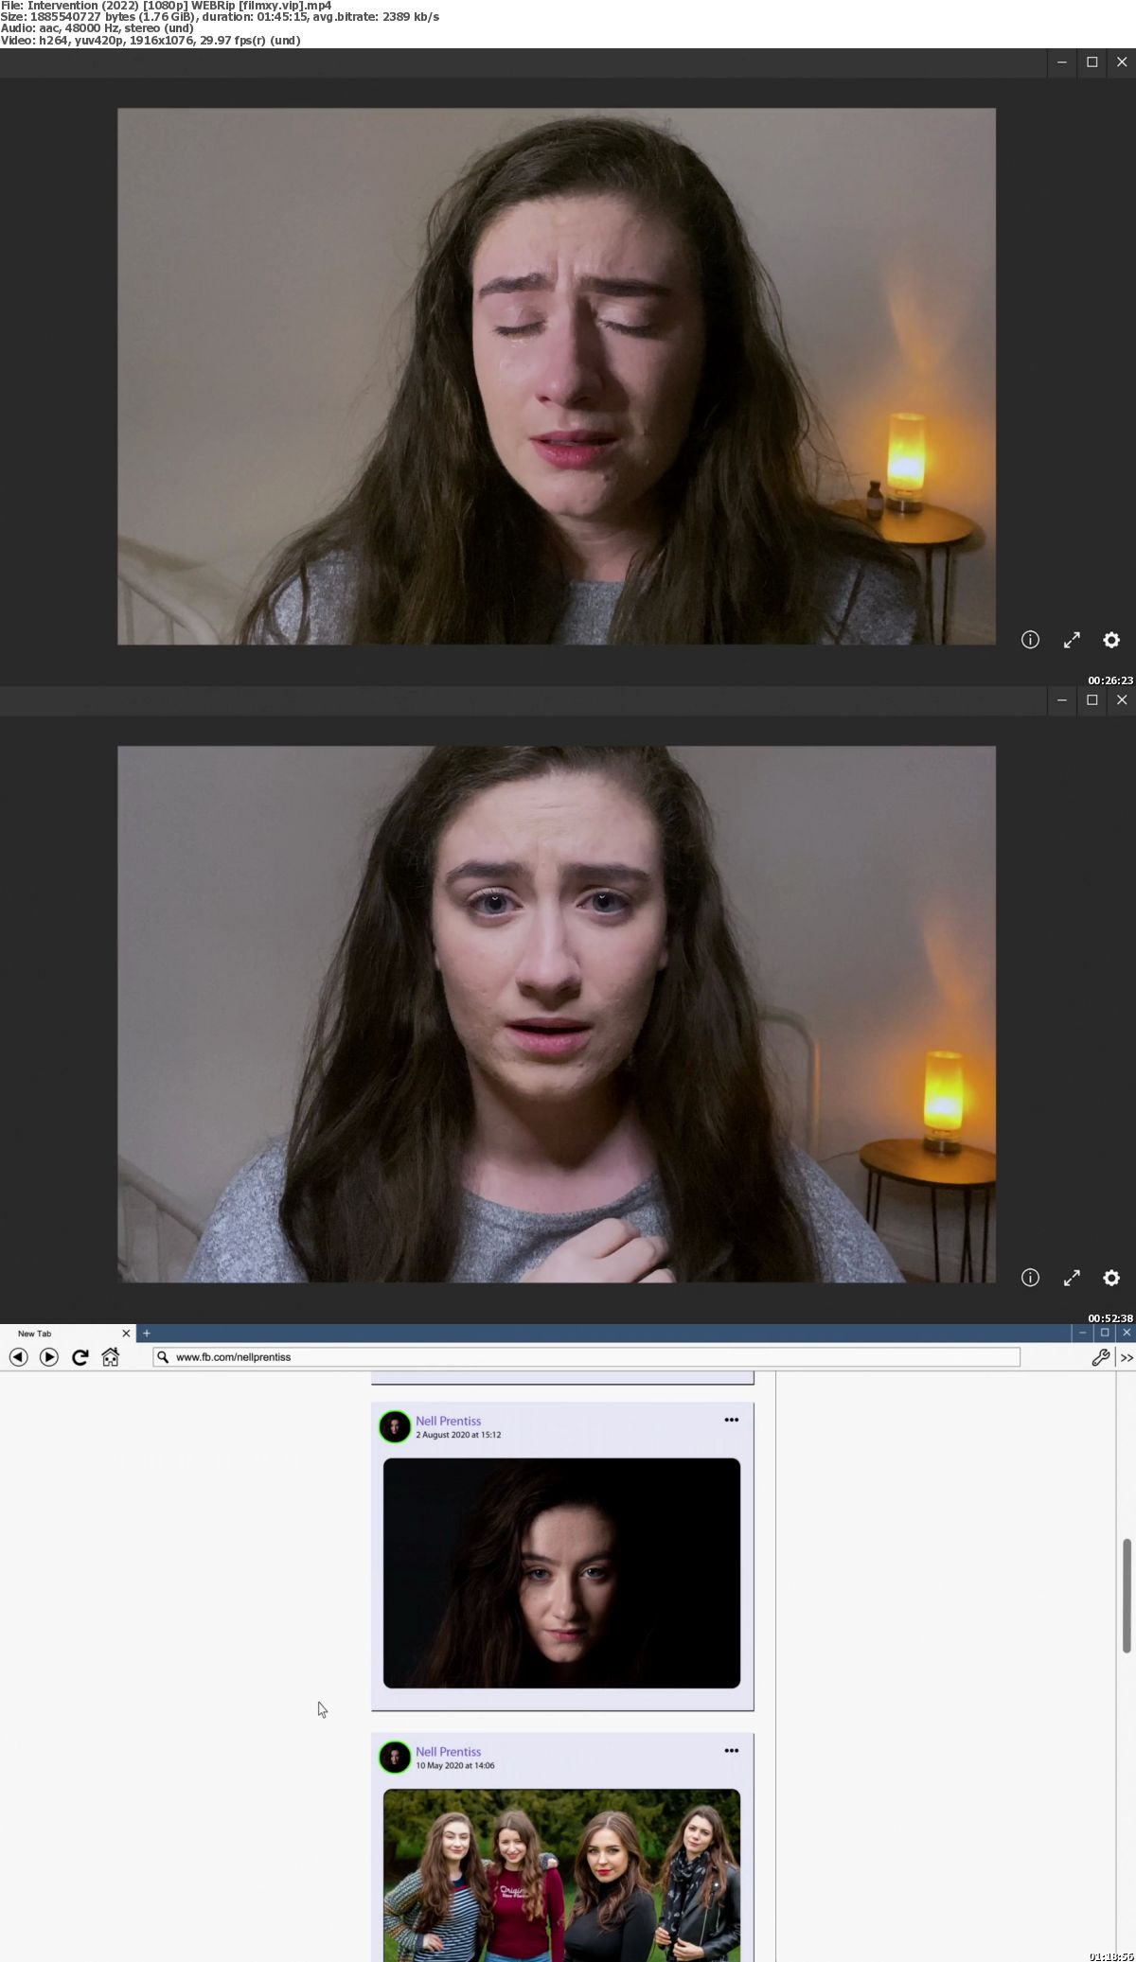Open the four-women group photo in the May post

point(561,1875)
